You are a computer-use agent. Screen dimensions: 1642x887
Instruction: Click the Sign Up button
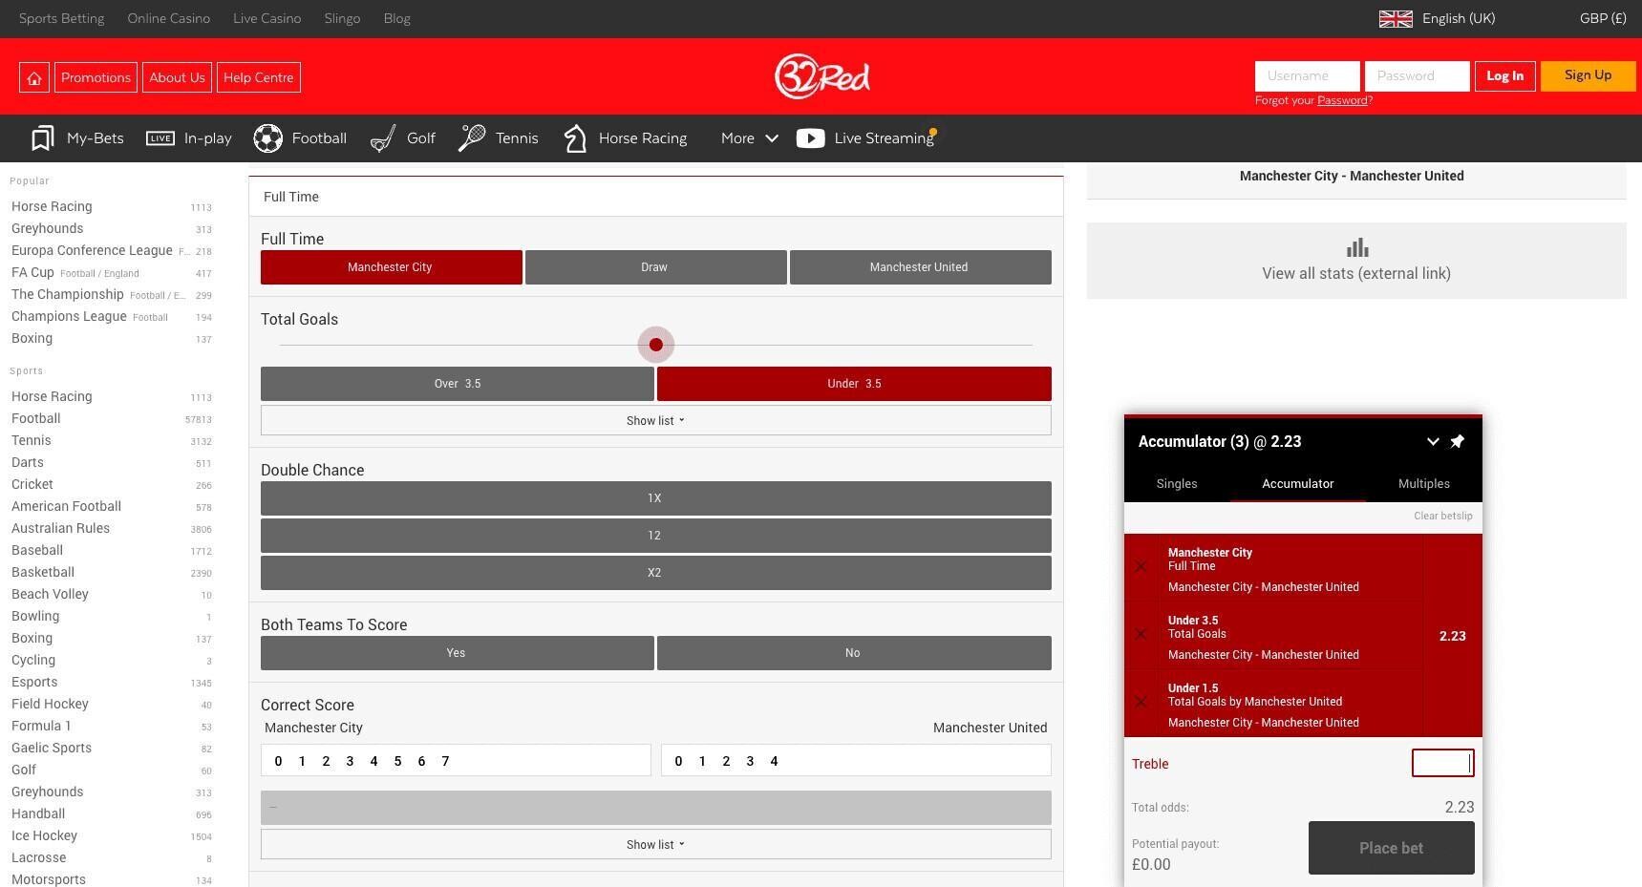1587,76
